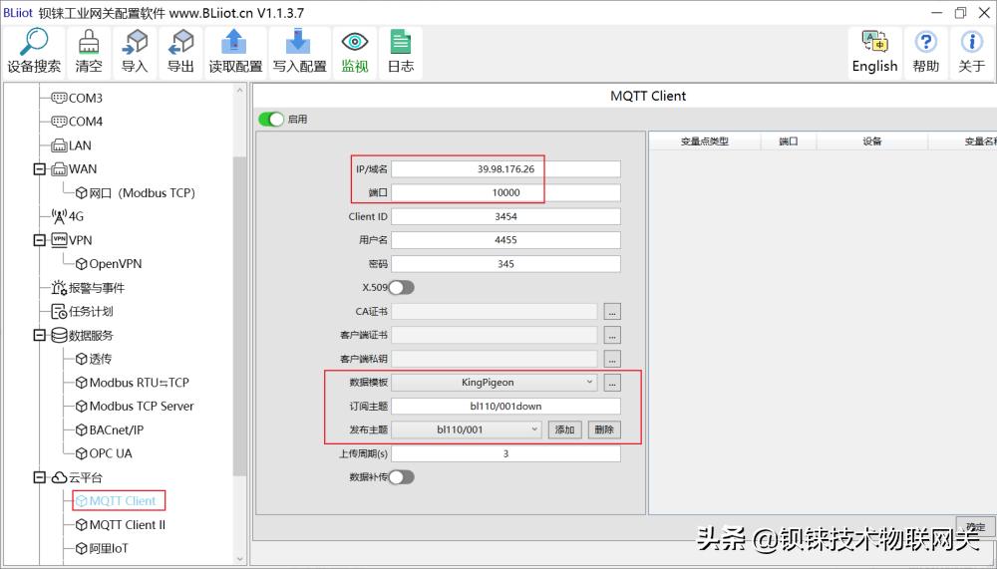997x569 pixels.
Task: Click the tree panel vertical scrollbar
Action: (x=239, y=316)
